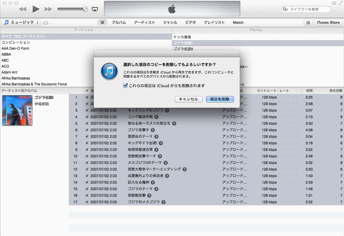Open arrow menu next to キングギドラ出現!
This screenshot has height=236, width=344.
pos(161,143)
